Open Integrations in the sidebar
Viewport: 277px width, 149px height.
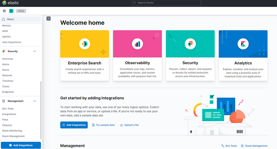[9, 114]
